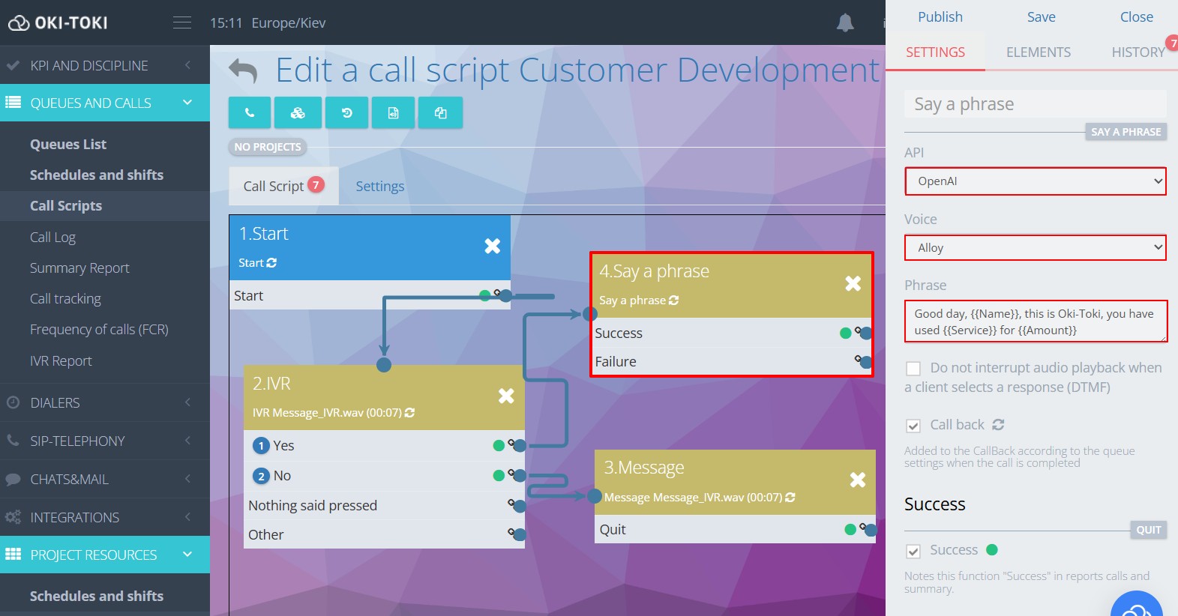Image resolution: width=1178 pixels, height=616 pixels.
Task: Click the audio file toolbar button
Action: coord(393,113)
